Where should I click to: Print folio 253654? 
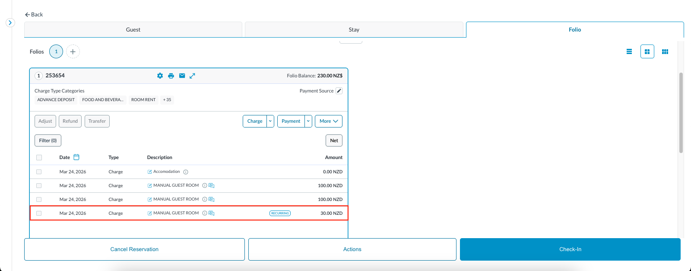click(171, 76)
